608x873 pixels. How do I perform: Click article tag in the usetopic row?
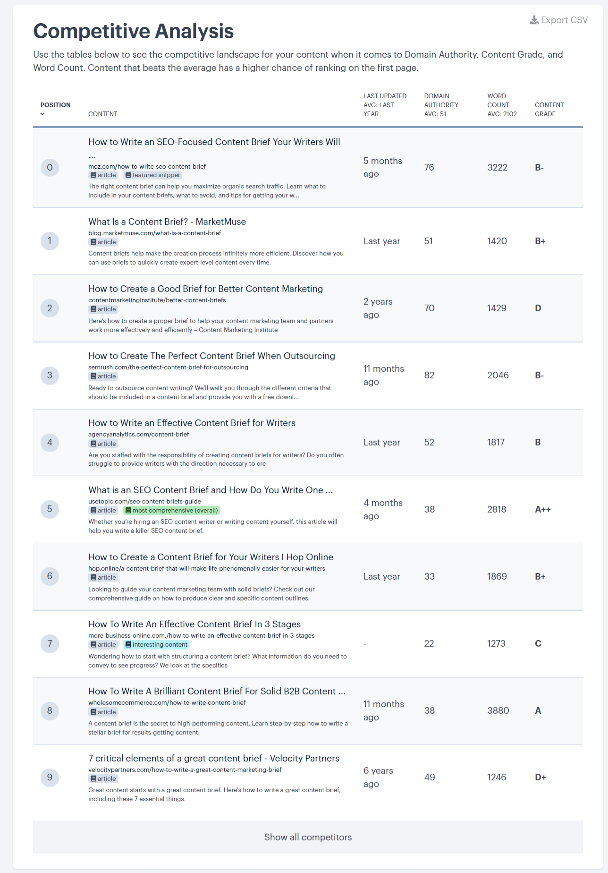(x=103, y=510)
